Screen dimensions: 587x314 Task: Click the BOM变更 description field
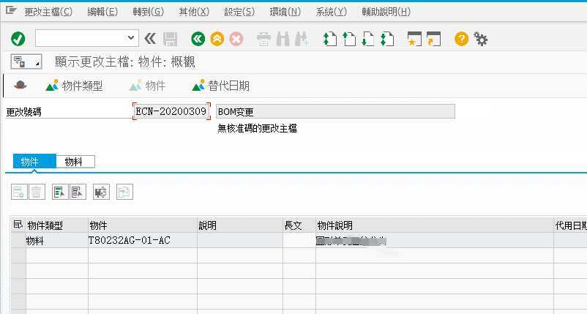click(x=335, y=111)
